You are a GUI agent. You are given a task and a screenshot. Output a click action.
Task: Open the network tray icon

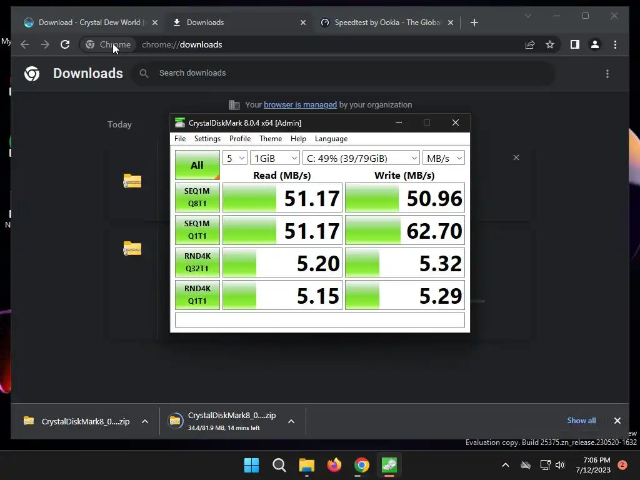[545, 465]
